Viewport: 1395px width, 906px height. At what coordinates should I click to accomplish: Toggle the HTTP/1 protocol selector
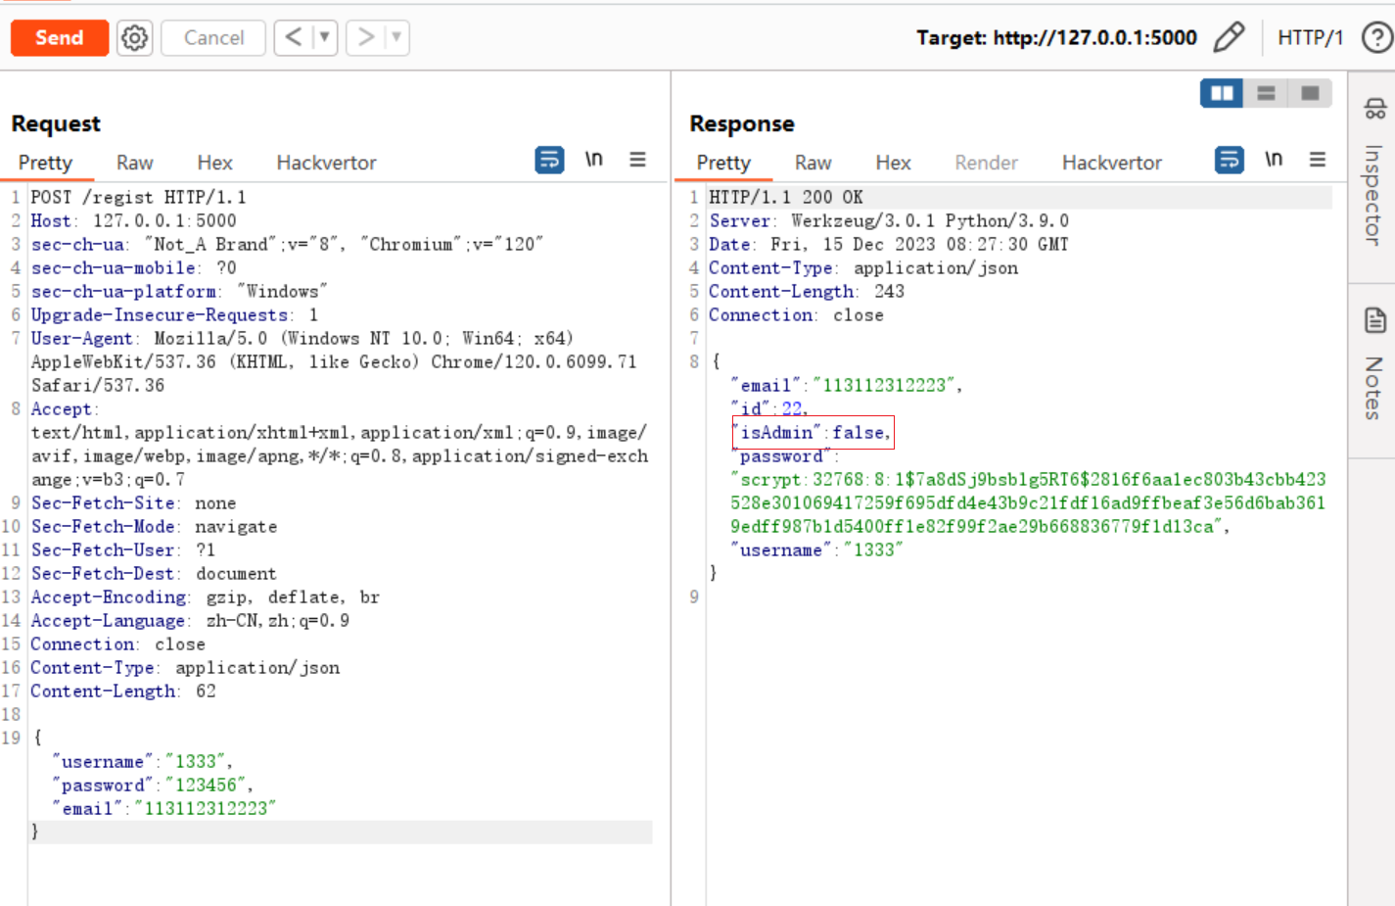pyautogui.click(x=1310, y=37)
